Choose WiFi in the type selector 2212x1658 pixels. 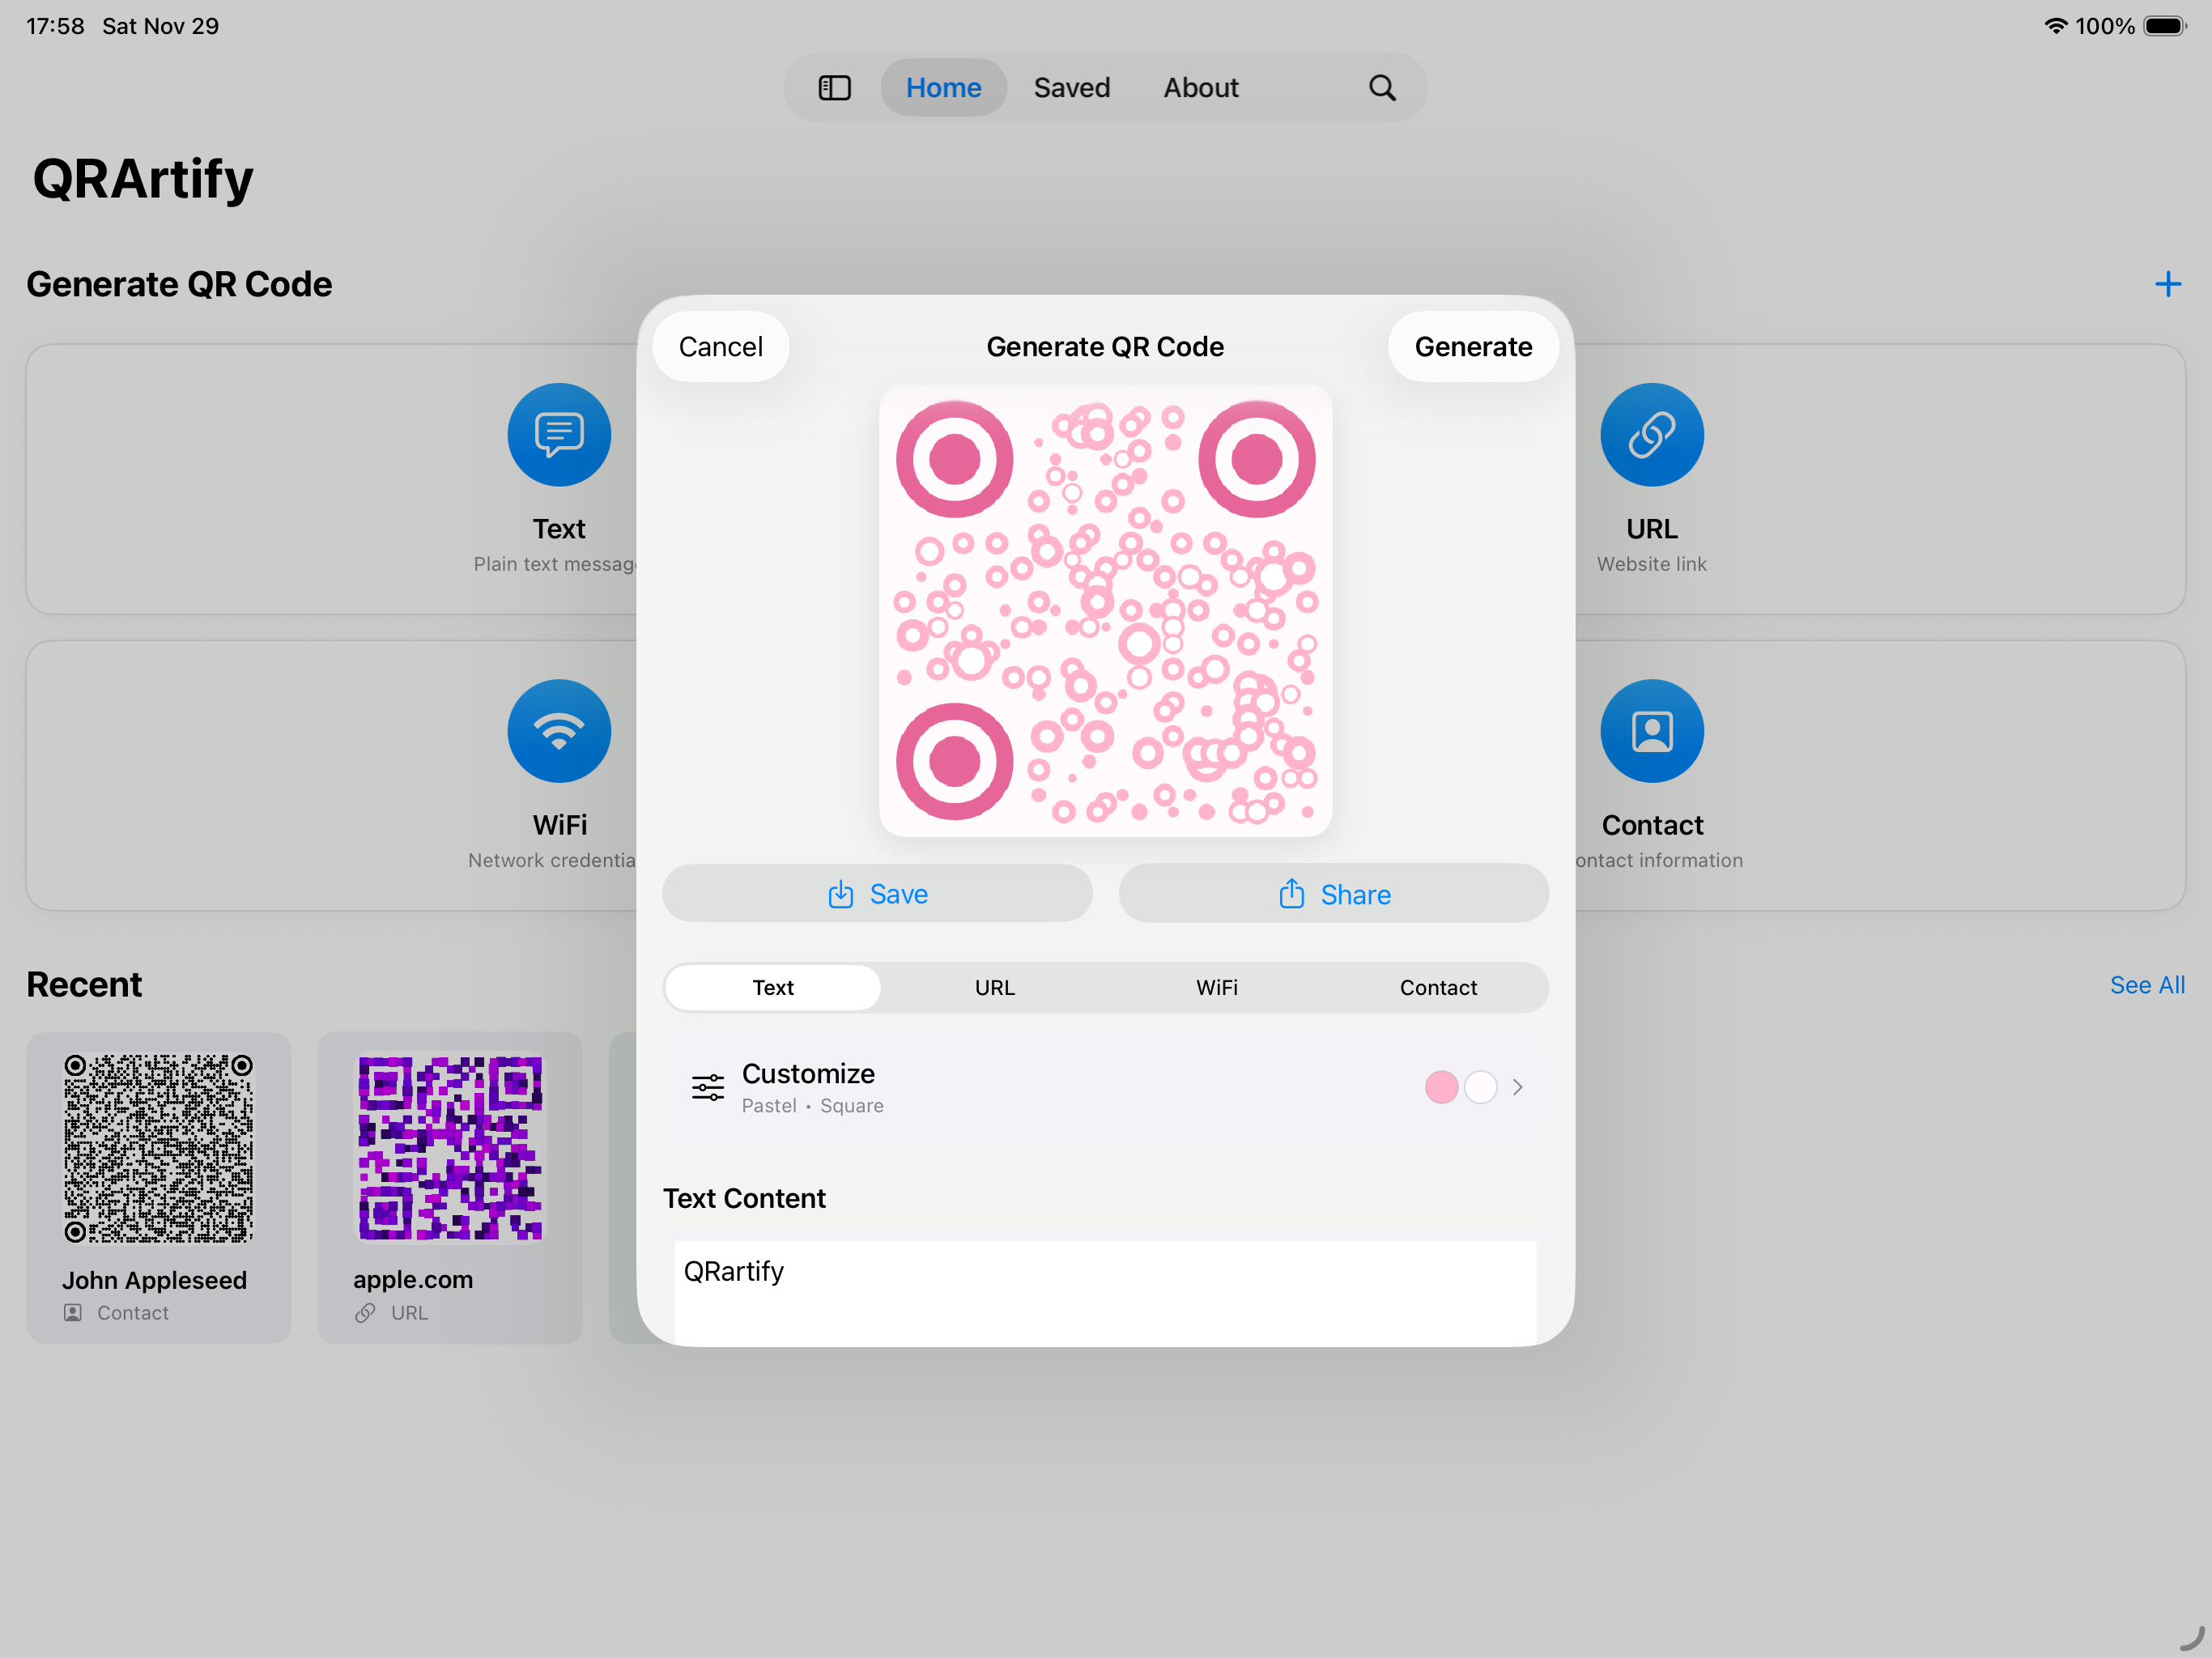[1216, 987]
